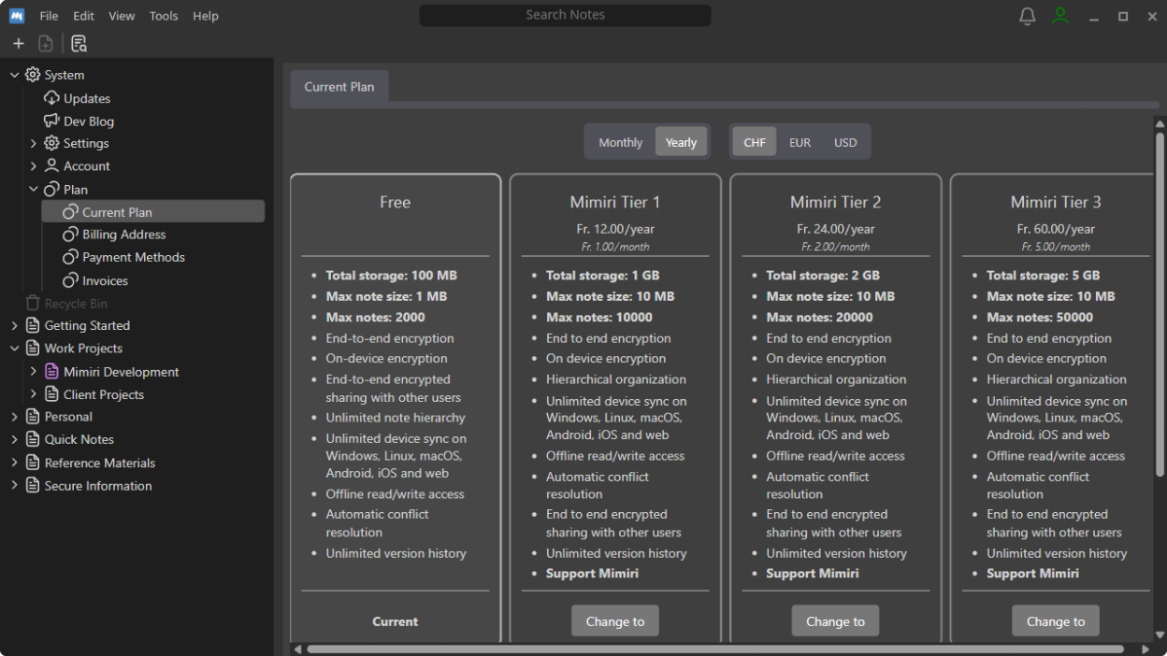Switch billing period to Monthly
Screen dimensions: 1167x656
(621, 142)
